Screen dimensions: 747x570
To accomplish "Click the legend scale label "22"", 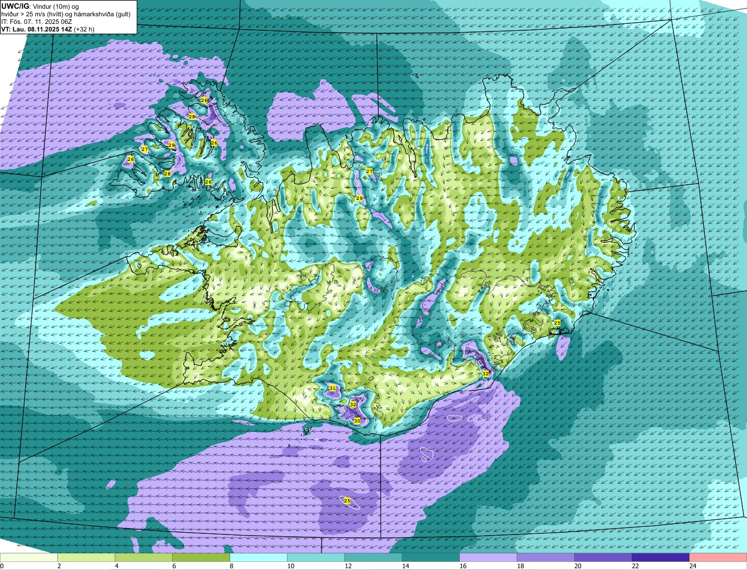I will [635, 566].
